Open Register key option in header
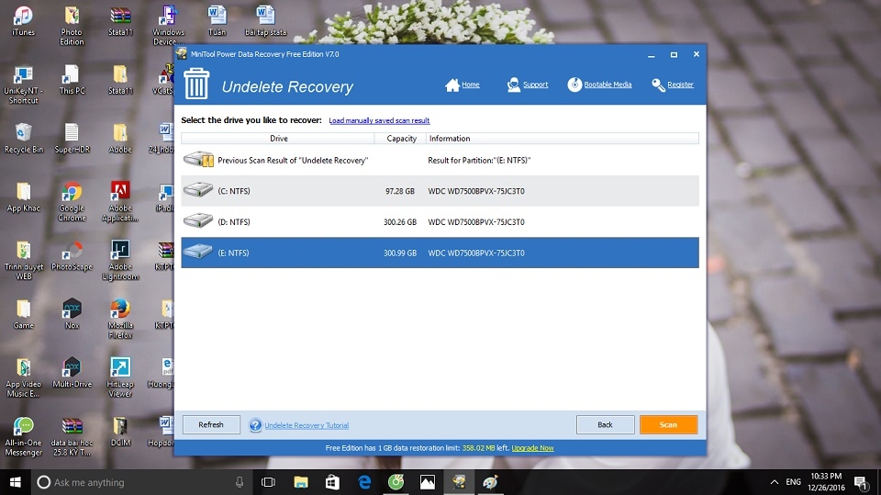Screen dimensions: 881x495 pyautogui.click(x=673, y=84)
